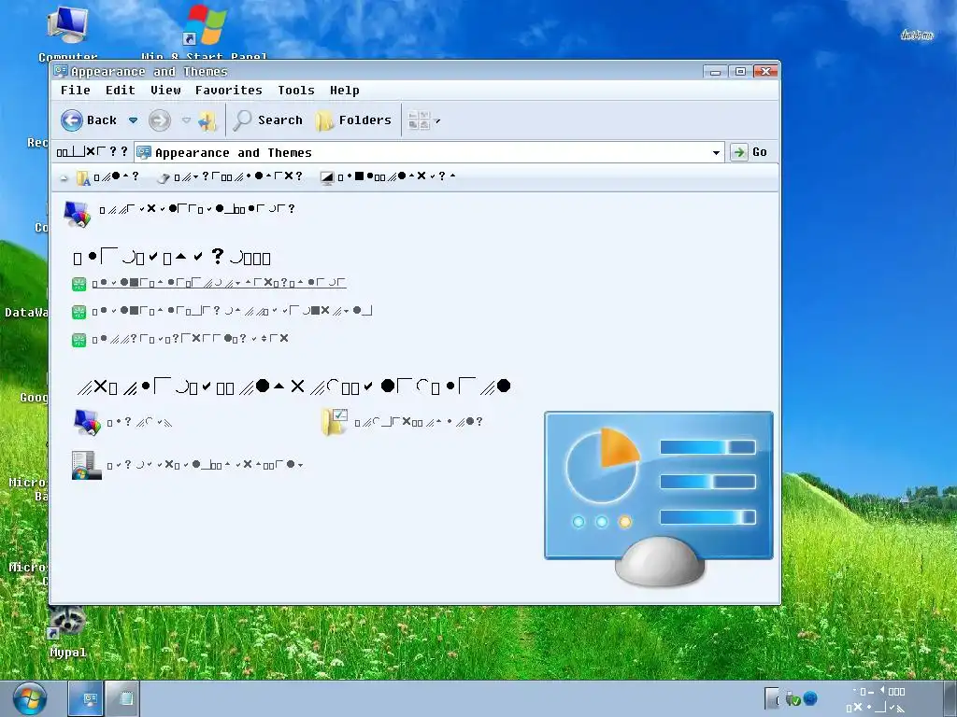The image size is (957, 717).
Task: Open the Fonts folder link with letter A
Action: point(83,177)
